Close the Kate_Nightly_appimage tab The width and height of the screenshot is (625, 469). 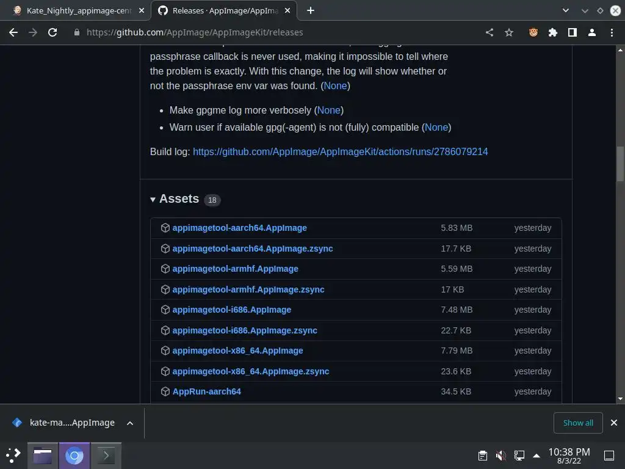pos(142,10)
